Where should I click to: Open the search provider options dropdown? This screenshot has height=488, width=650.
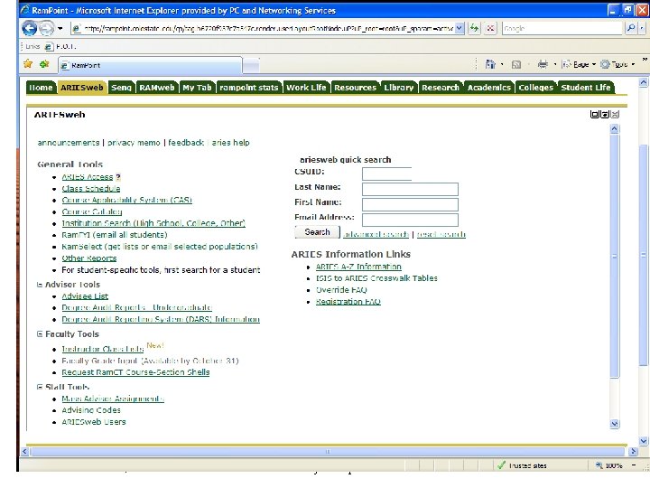coord(642,28)
